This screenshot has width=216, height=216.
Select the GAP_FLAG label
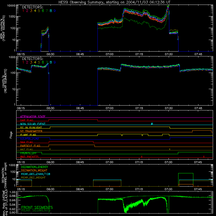(x=26, y=120)
